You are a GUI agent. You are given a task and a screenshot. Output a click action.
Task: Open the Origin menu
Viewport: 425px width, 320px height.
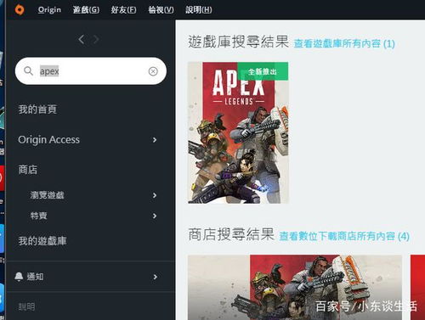click(49, 9)
